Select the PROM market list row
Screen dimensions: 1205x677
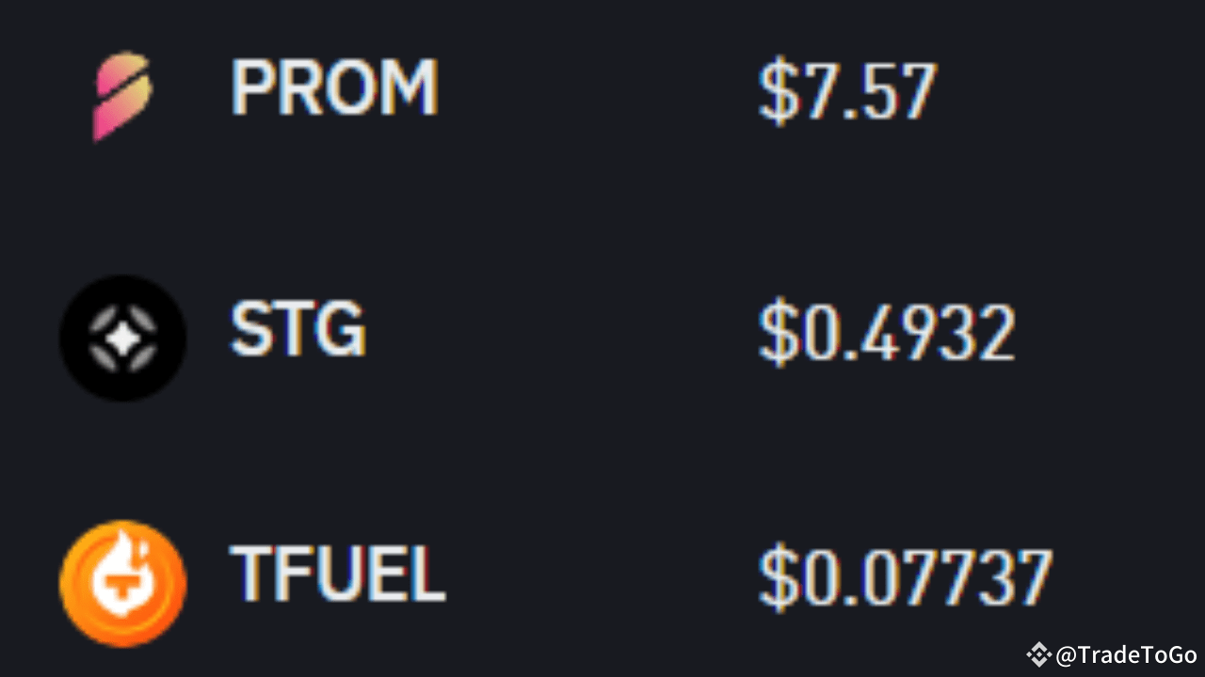602,94
